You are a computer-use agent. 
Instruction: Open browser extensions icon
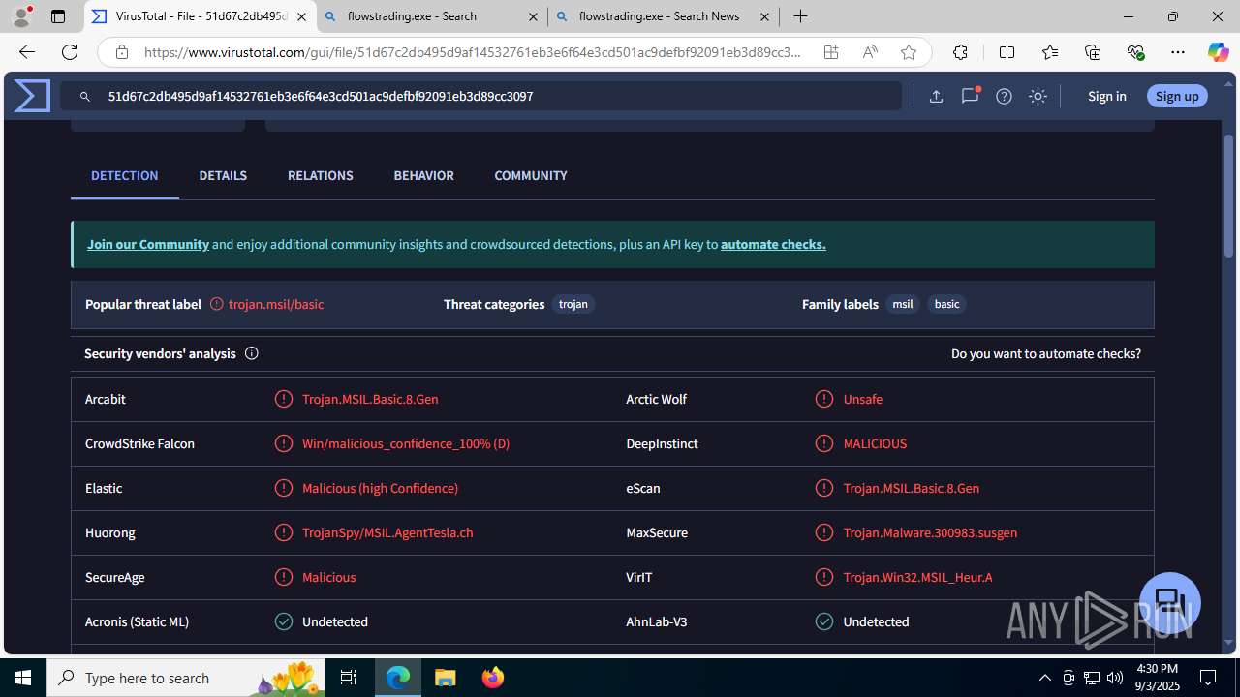point(960,52)
